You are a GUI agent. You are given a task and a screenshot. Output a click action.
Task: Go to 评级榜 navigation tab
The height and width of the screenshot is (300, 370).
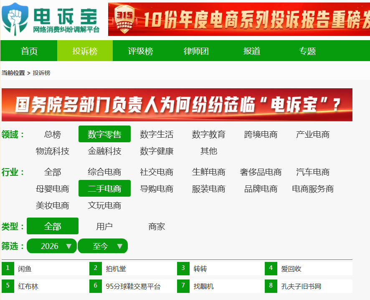tap(140, 51)
